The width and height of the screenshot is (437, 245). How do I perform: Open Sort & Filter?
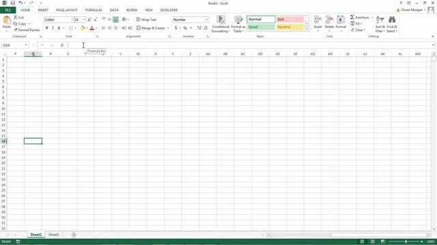380,24
